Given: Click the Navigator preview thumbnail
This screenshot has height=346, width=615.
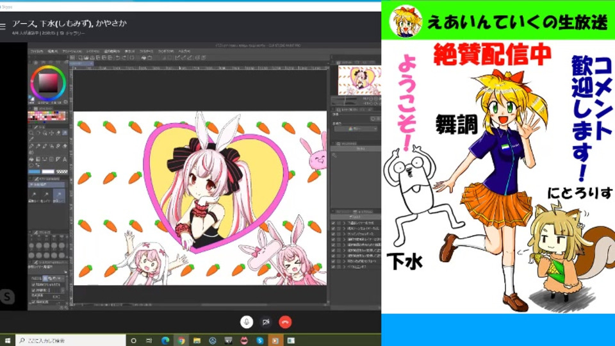Looking at the screenshot, I should [359, 81].
